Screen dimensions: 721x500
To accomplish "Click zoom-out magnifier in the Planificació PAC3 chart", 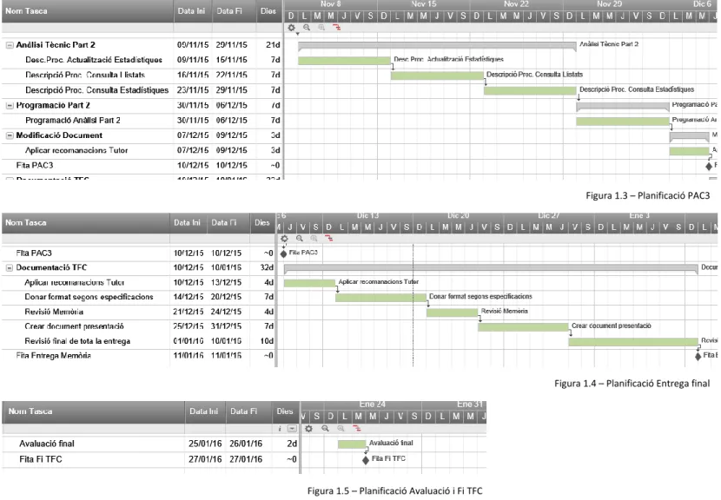I will pos(307,28).
